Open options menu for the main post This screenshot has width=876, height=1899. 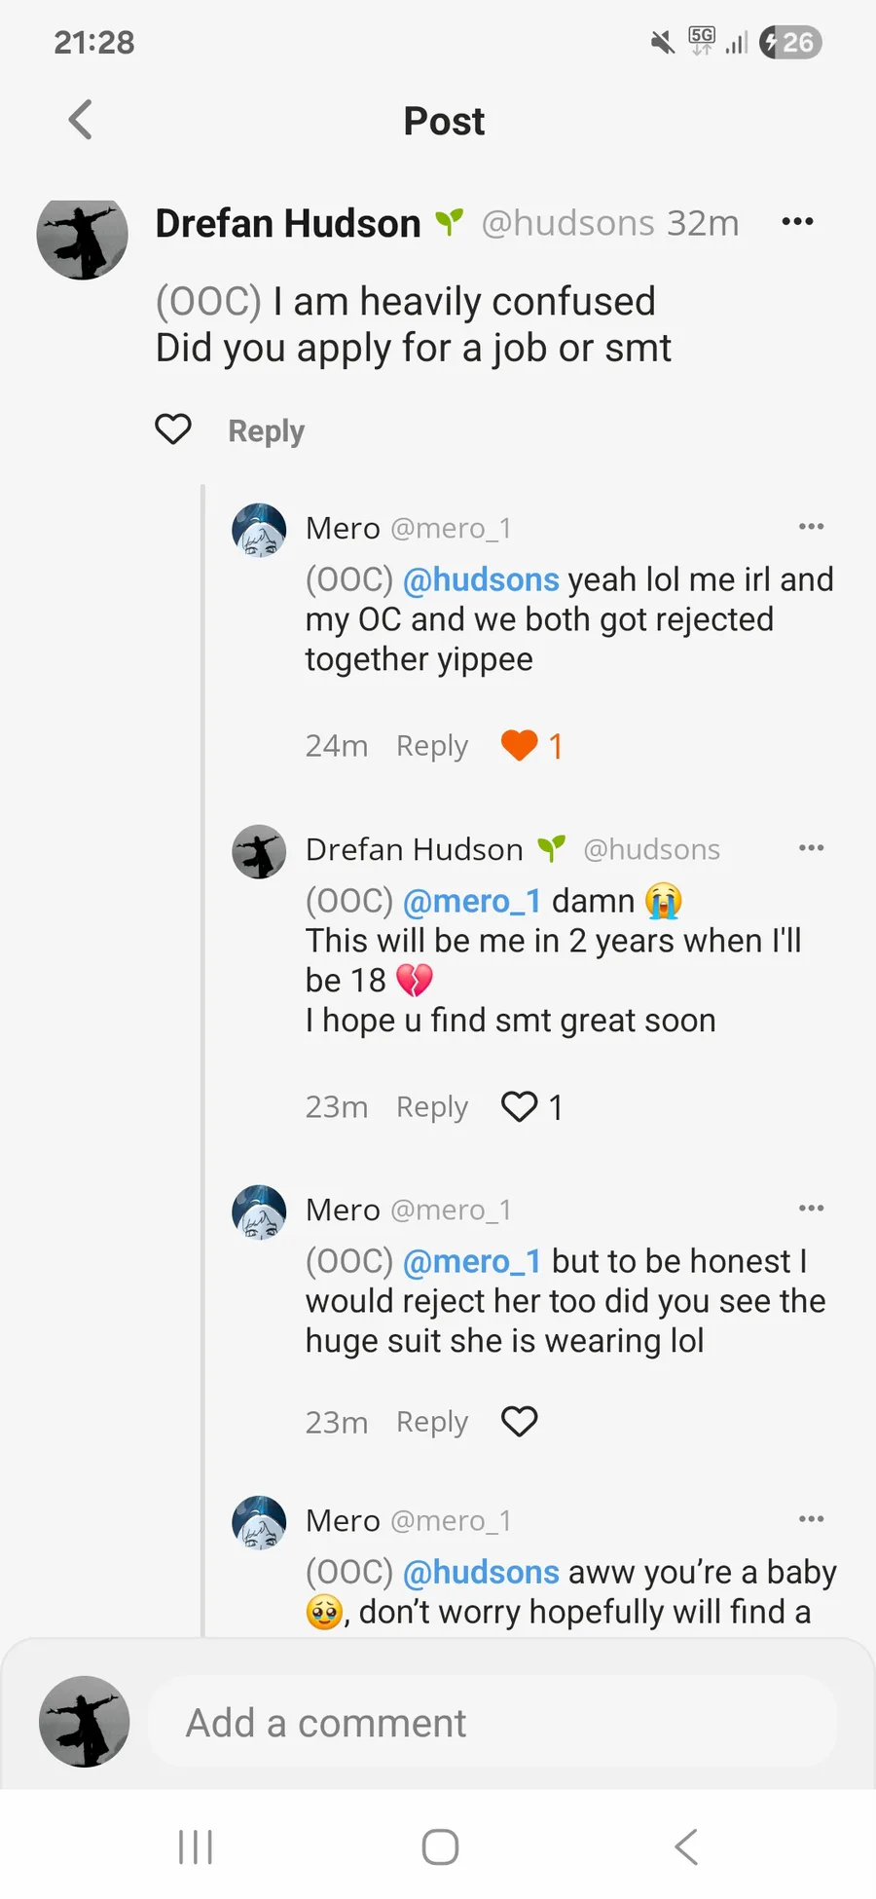tap(797, 222)
